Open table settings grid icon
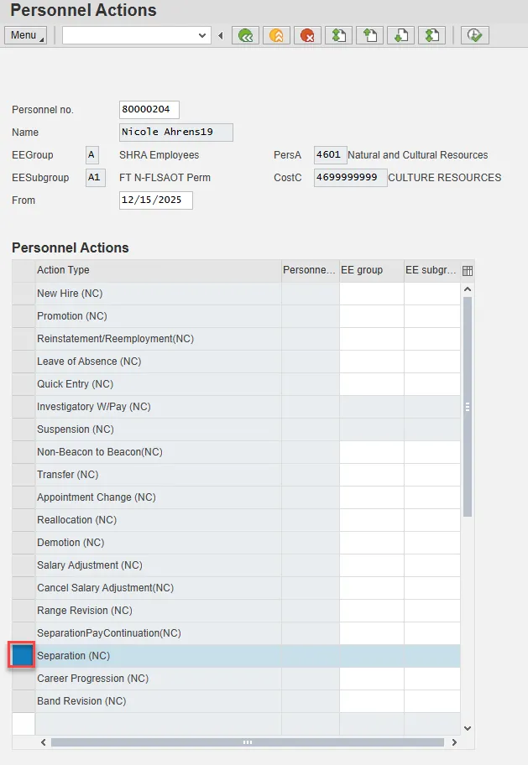The width and height of the screenshot is (528, 765). click(468, 270)
